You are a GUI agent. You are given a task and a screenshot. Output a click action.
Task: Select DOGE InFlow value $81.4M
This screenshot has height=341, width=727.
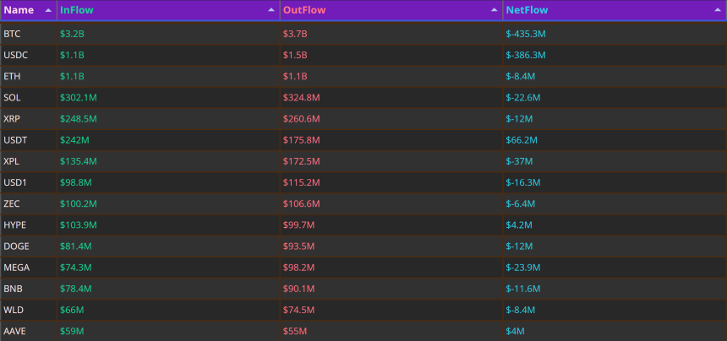tap(75, 246)
